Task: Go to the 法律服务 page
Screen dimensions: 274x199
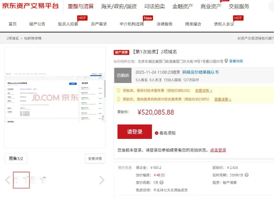Action: click(x=164, y=24)
